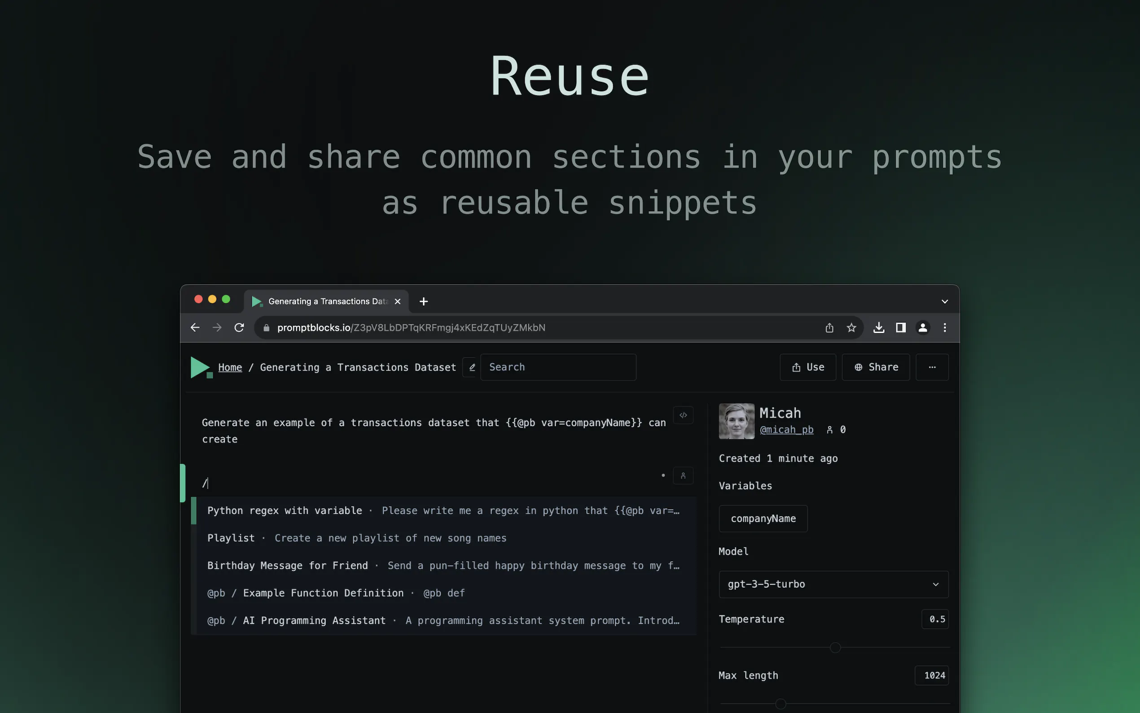The image size is (1140, 713).
Task: Open the three-dot more options button
Action: pos(932,367)
